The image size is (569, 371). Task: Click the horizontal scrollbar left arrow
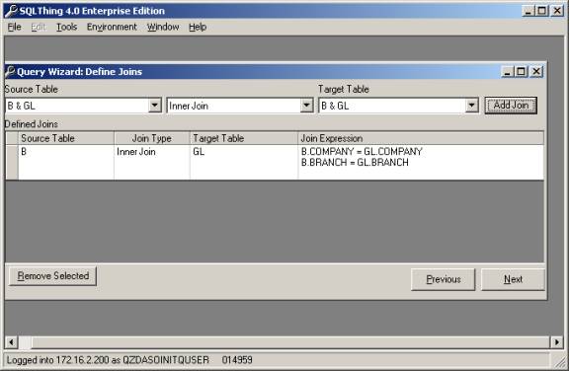pos(11,342)
